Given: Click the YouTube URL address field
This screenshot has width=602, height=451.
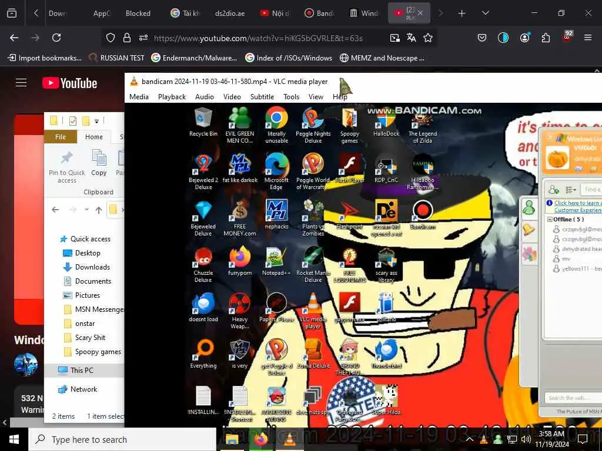Looking at the screenshot, I should pyautogui.click(x=258, y=38).
